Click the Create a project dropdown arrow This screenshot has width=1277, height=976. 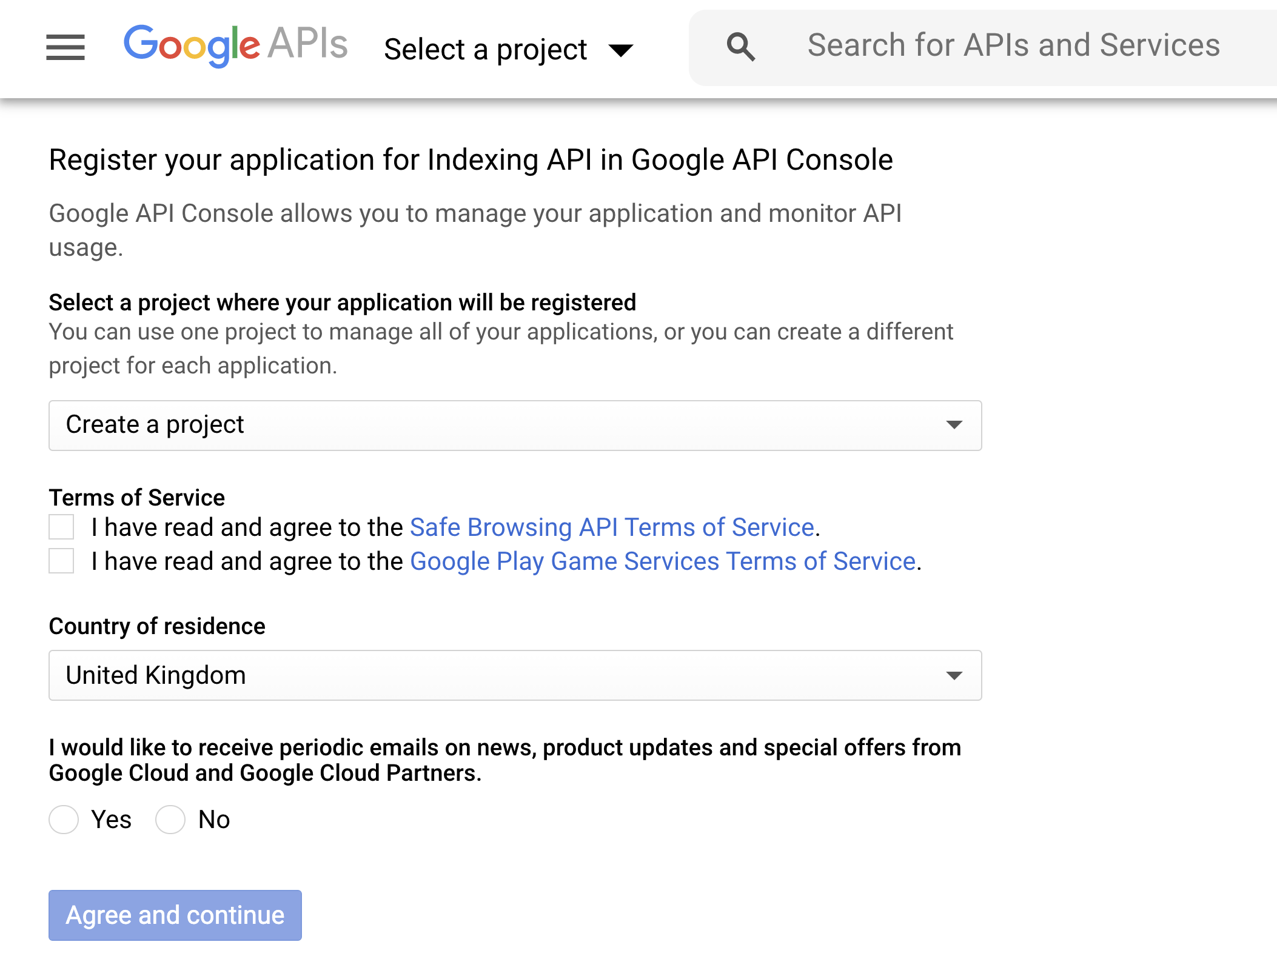pos(954,425)
